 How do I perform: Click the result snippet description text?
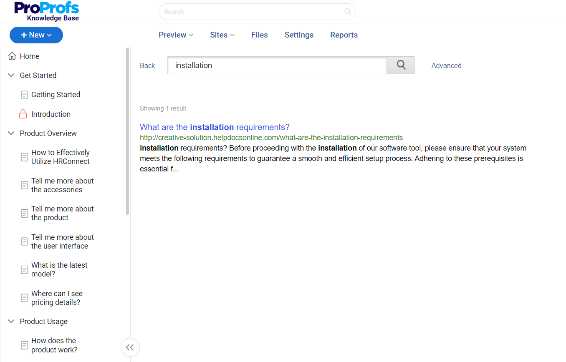pyautogui.click(x=333, y=158)
